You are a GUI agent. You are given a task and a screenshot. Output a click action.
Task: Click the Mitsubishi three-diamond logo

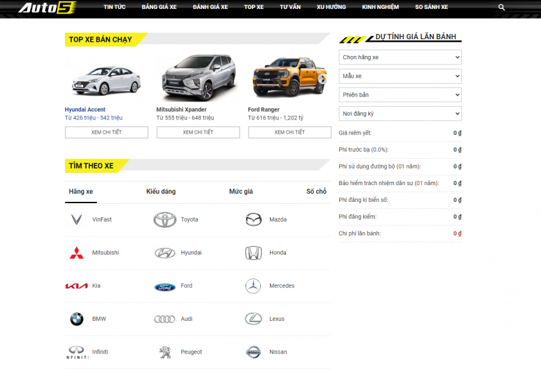[76, 253]
